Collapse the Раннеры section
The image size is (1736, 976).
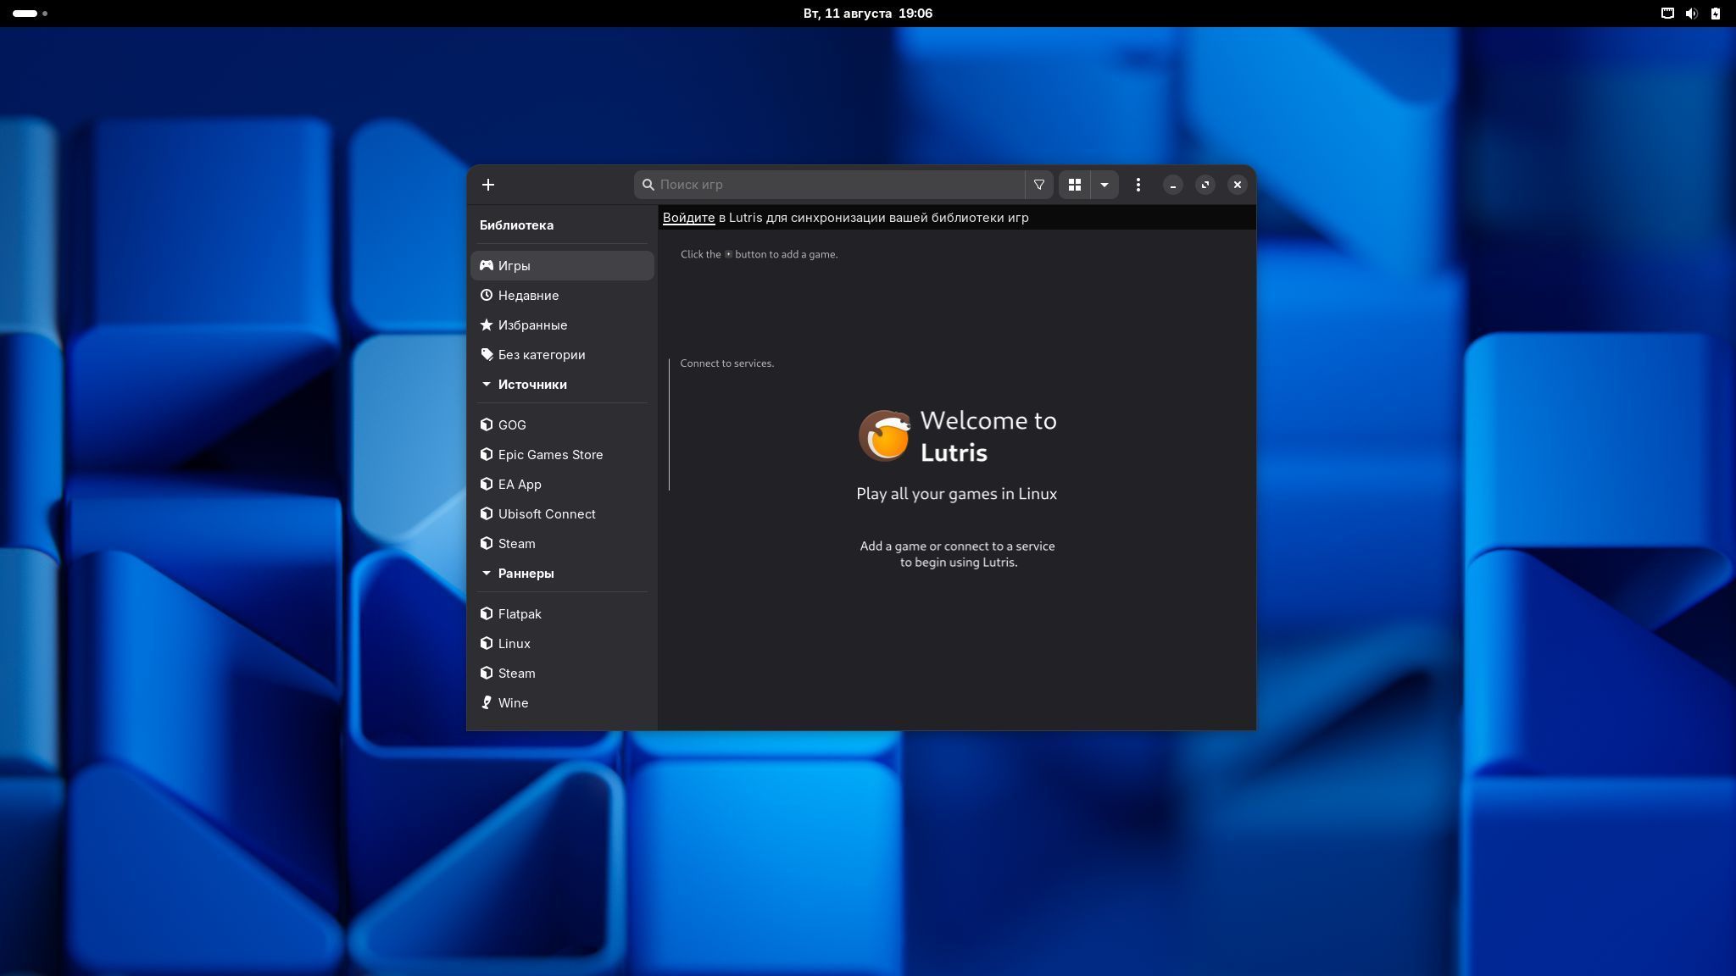point(487,574)
